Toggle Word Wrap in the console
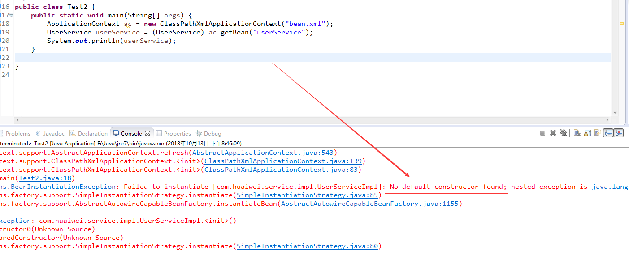Viewport: 629px width, 263px height. coord(598,133)
